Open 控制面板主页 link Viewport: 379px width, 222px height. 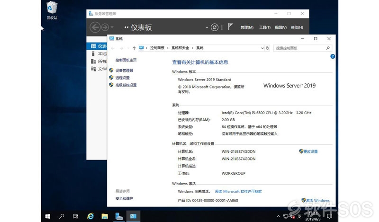click(x=126, y=60)
